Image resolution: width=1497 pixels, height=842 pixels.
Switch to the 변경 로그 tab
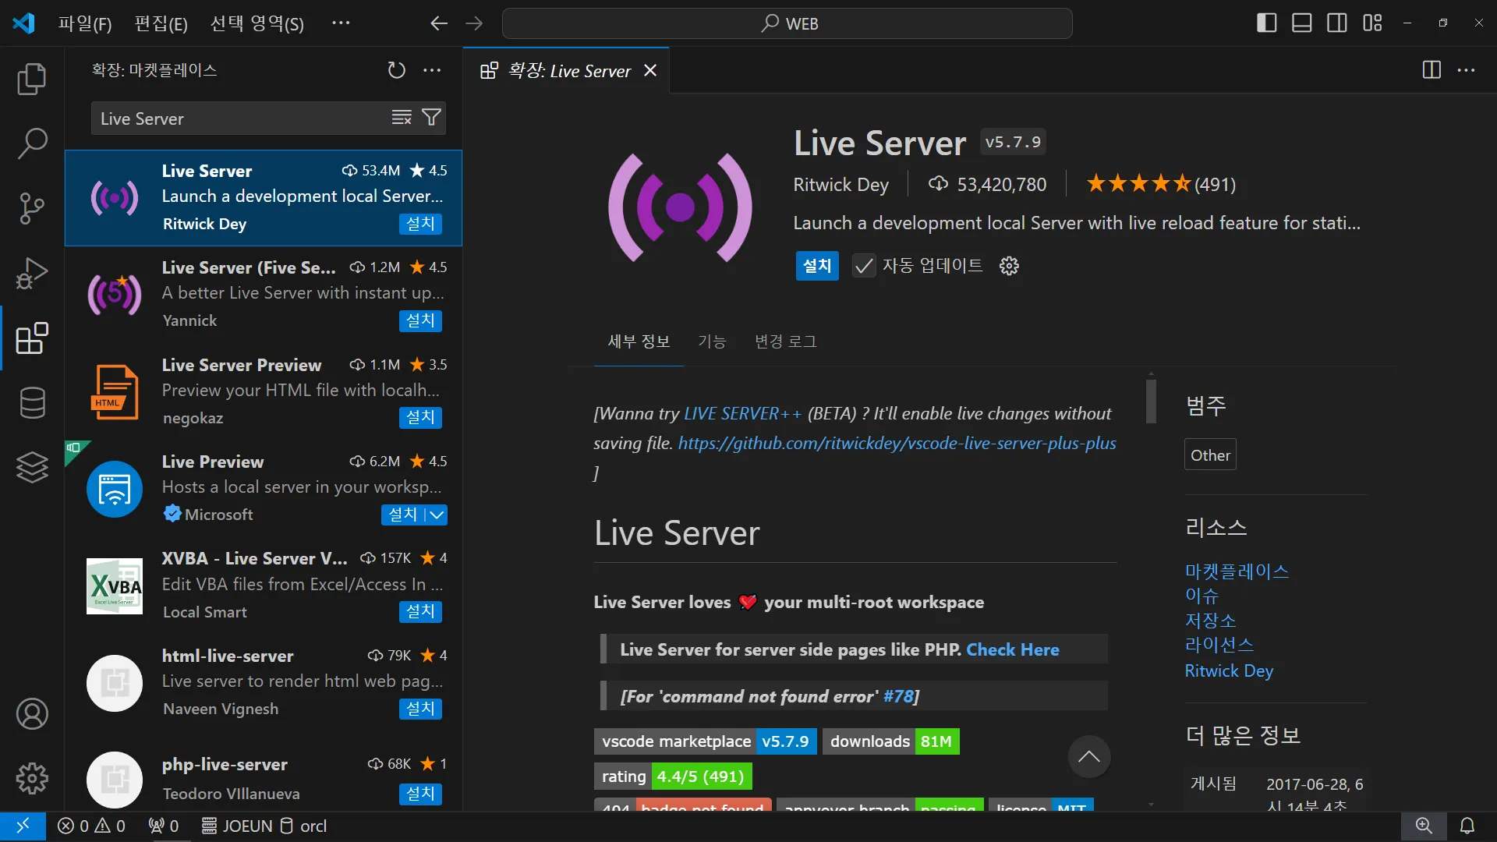click(x=785, y=341)
